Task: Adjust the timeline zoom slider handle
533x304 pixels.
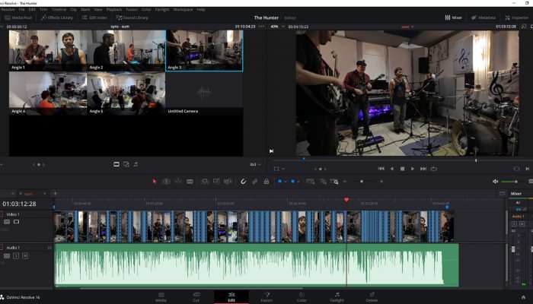Action: [362, 182]
